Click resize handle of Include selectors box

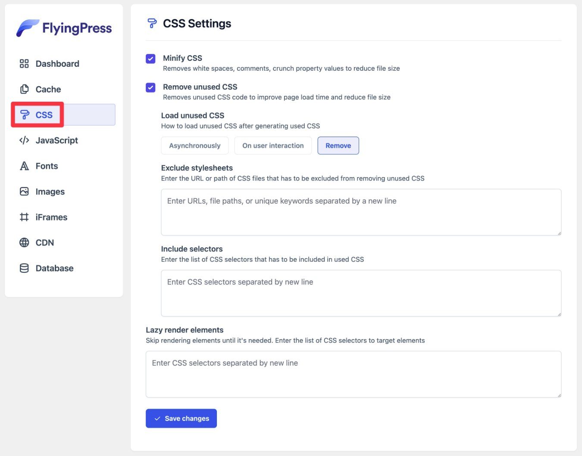point(559,314)
